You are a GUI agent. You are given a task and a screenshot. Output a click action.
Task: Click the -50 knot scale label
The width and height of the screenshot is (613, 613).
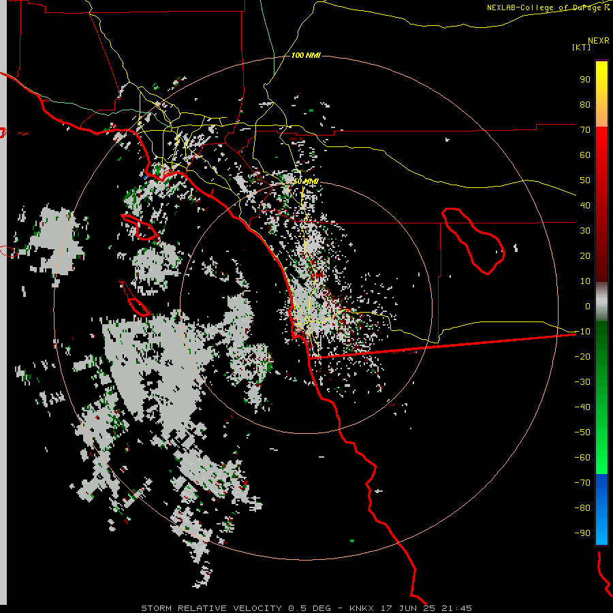[x=582, y=432]
